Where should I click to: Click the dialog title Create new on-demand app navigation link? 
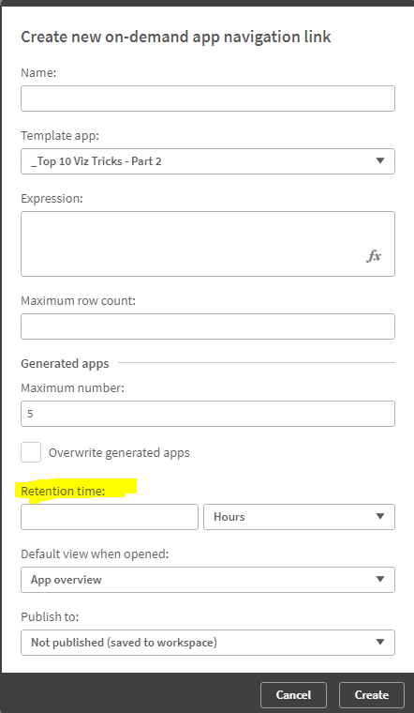coord(176,37)
